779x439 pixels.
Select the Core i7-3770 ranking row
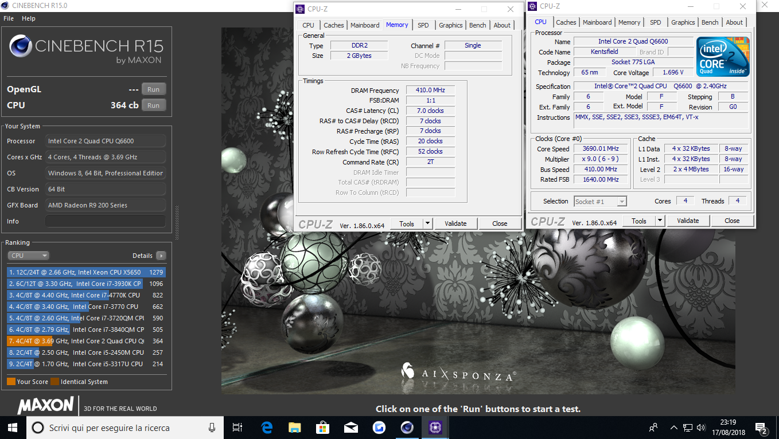point(86,307)
